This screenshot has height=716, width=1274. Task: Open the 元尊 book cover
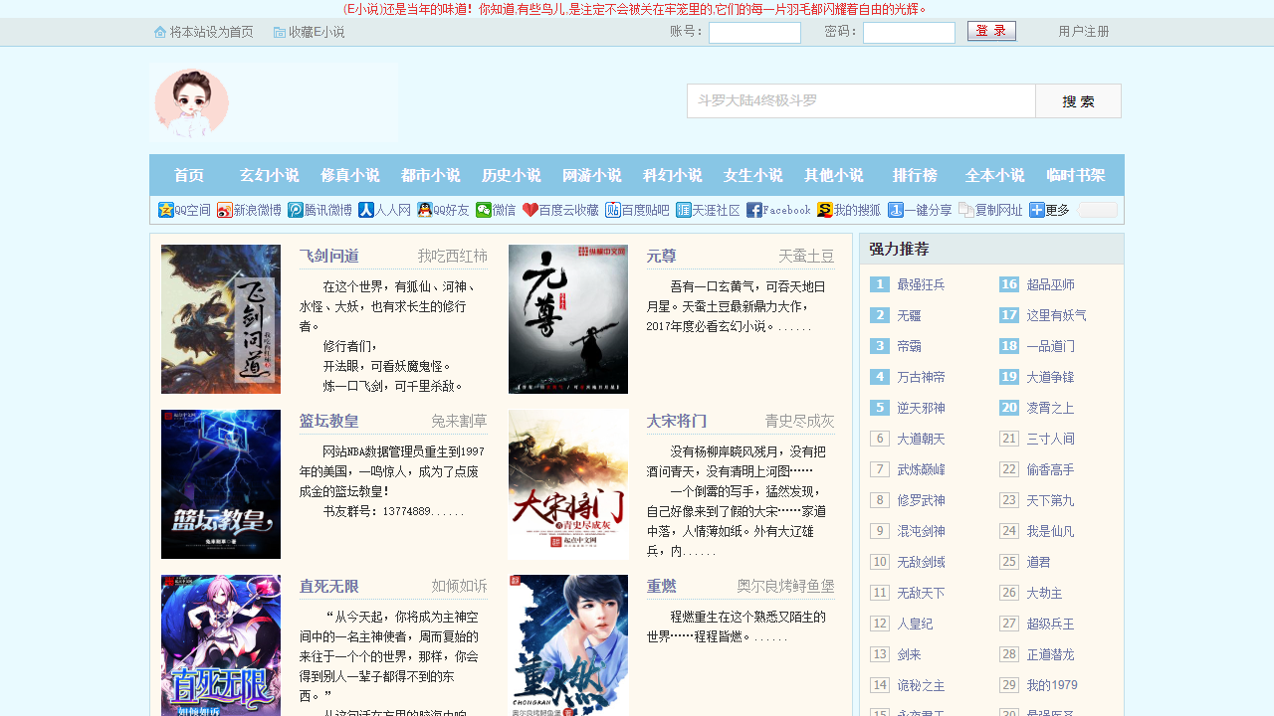coord(568,319)
